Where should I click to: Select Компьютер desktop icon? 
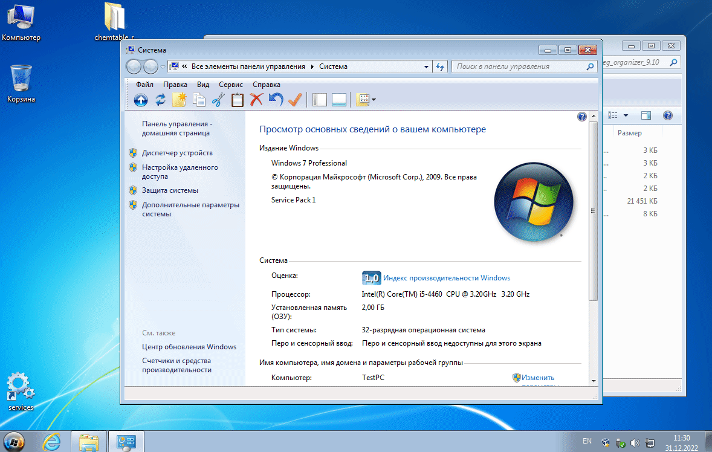click(x=21, y=23)
